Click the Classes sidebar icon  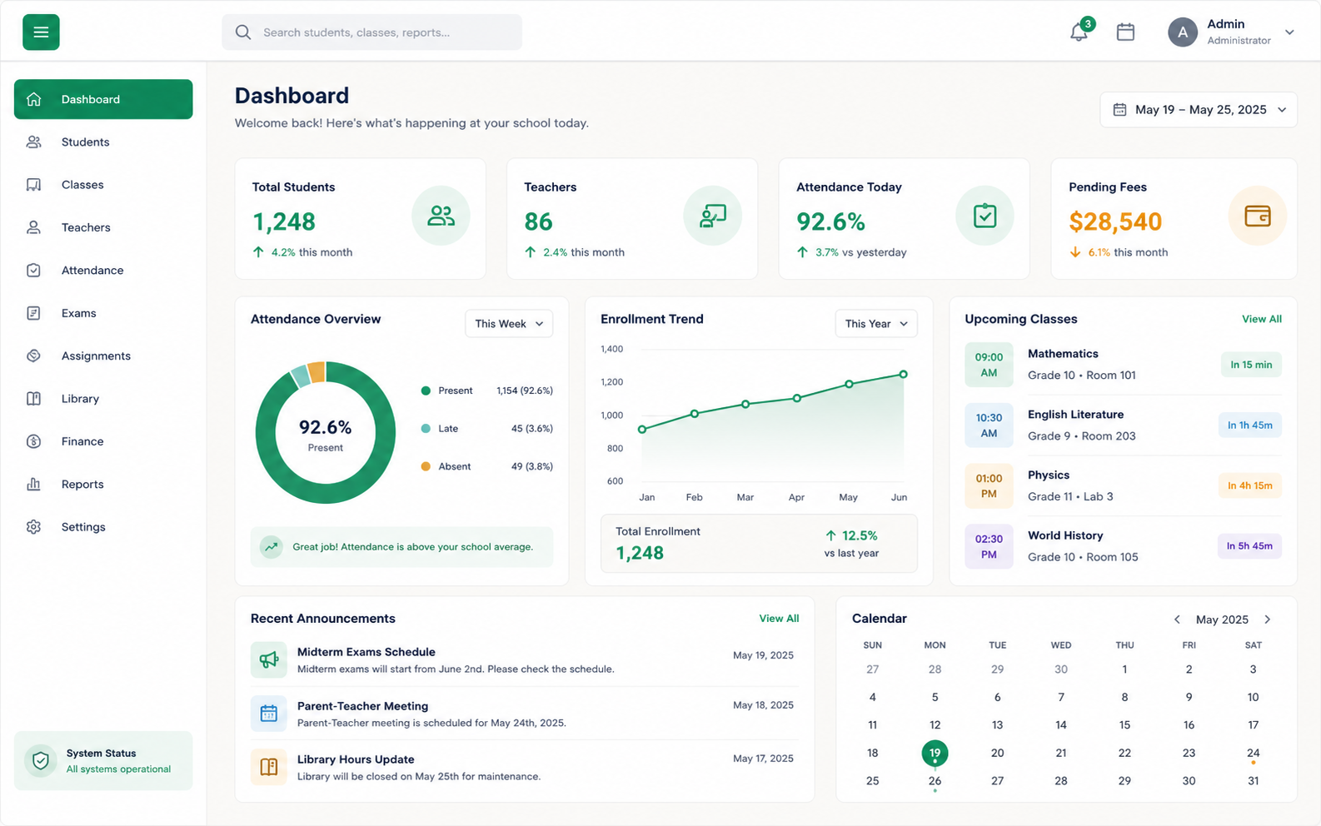(33, 185)
